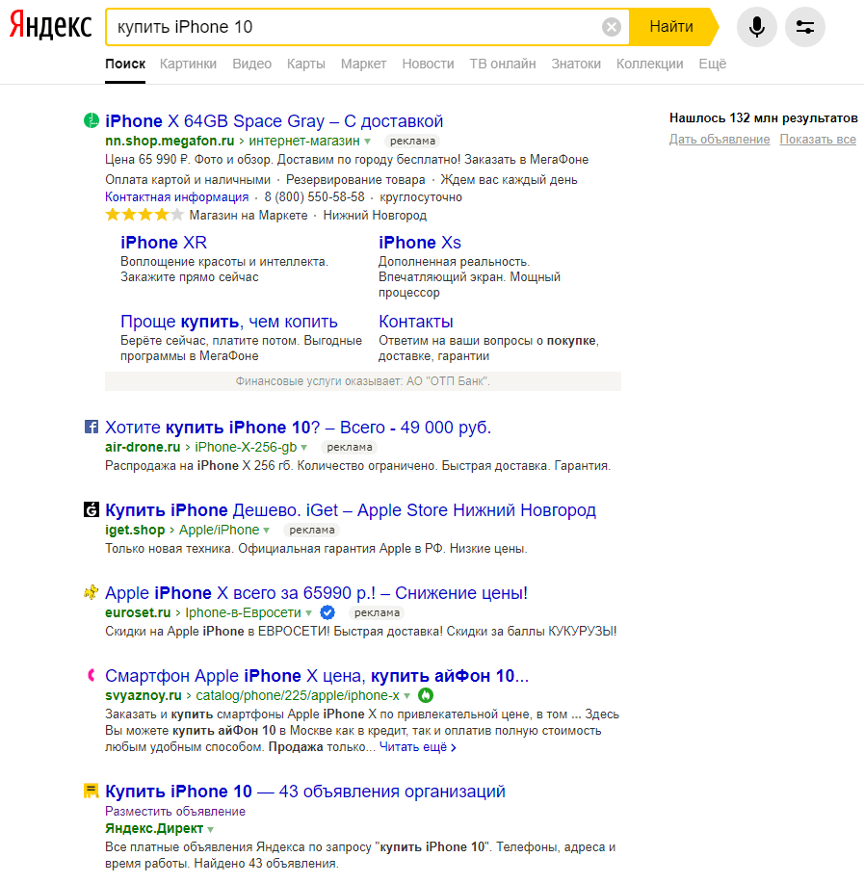Click the Svyaznoy pink favicon
Viewport: 864px width, 883px height.
pos(92,675)
